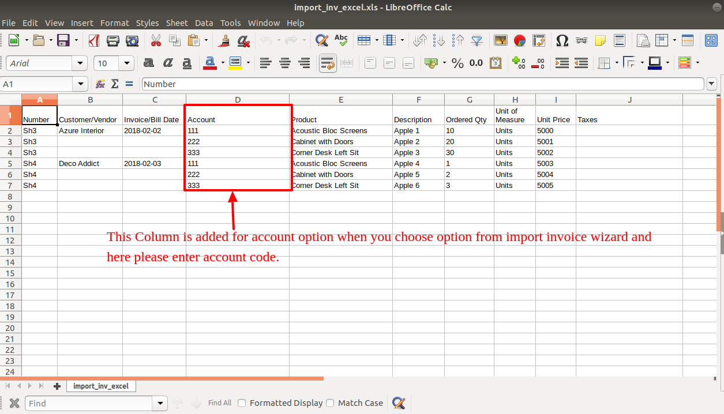Run the spelling check (Abc icon)
Screen dimensions: 724x414
point(341,40)
